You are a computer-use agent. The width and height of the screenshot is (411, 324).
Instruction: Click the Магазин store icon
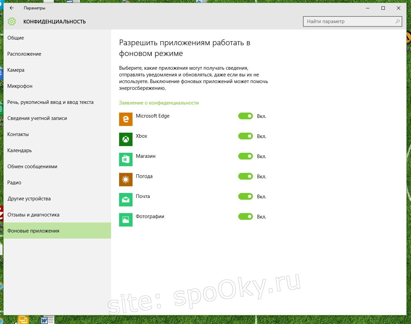tap(126, 159)
